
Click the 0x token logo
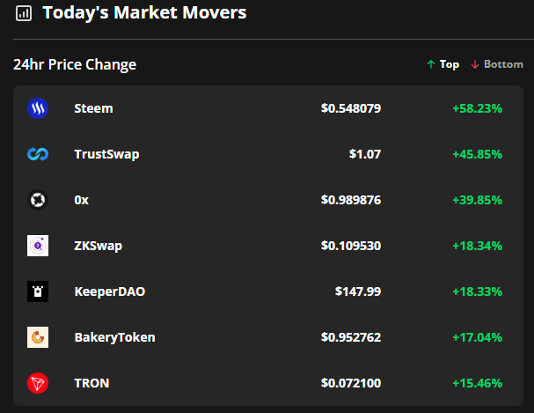pyautogui.click(x=38, y=200)
